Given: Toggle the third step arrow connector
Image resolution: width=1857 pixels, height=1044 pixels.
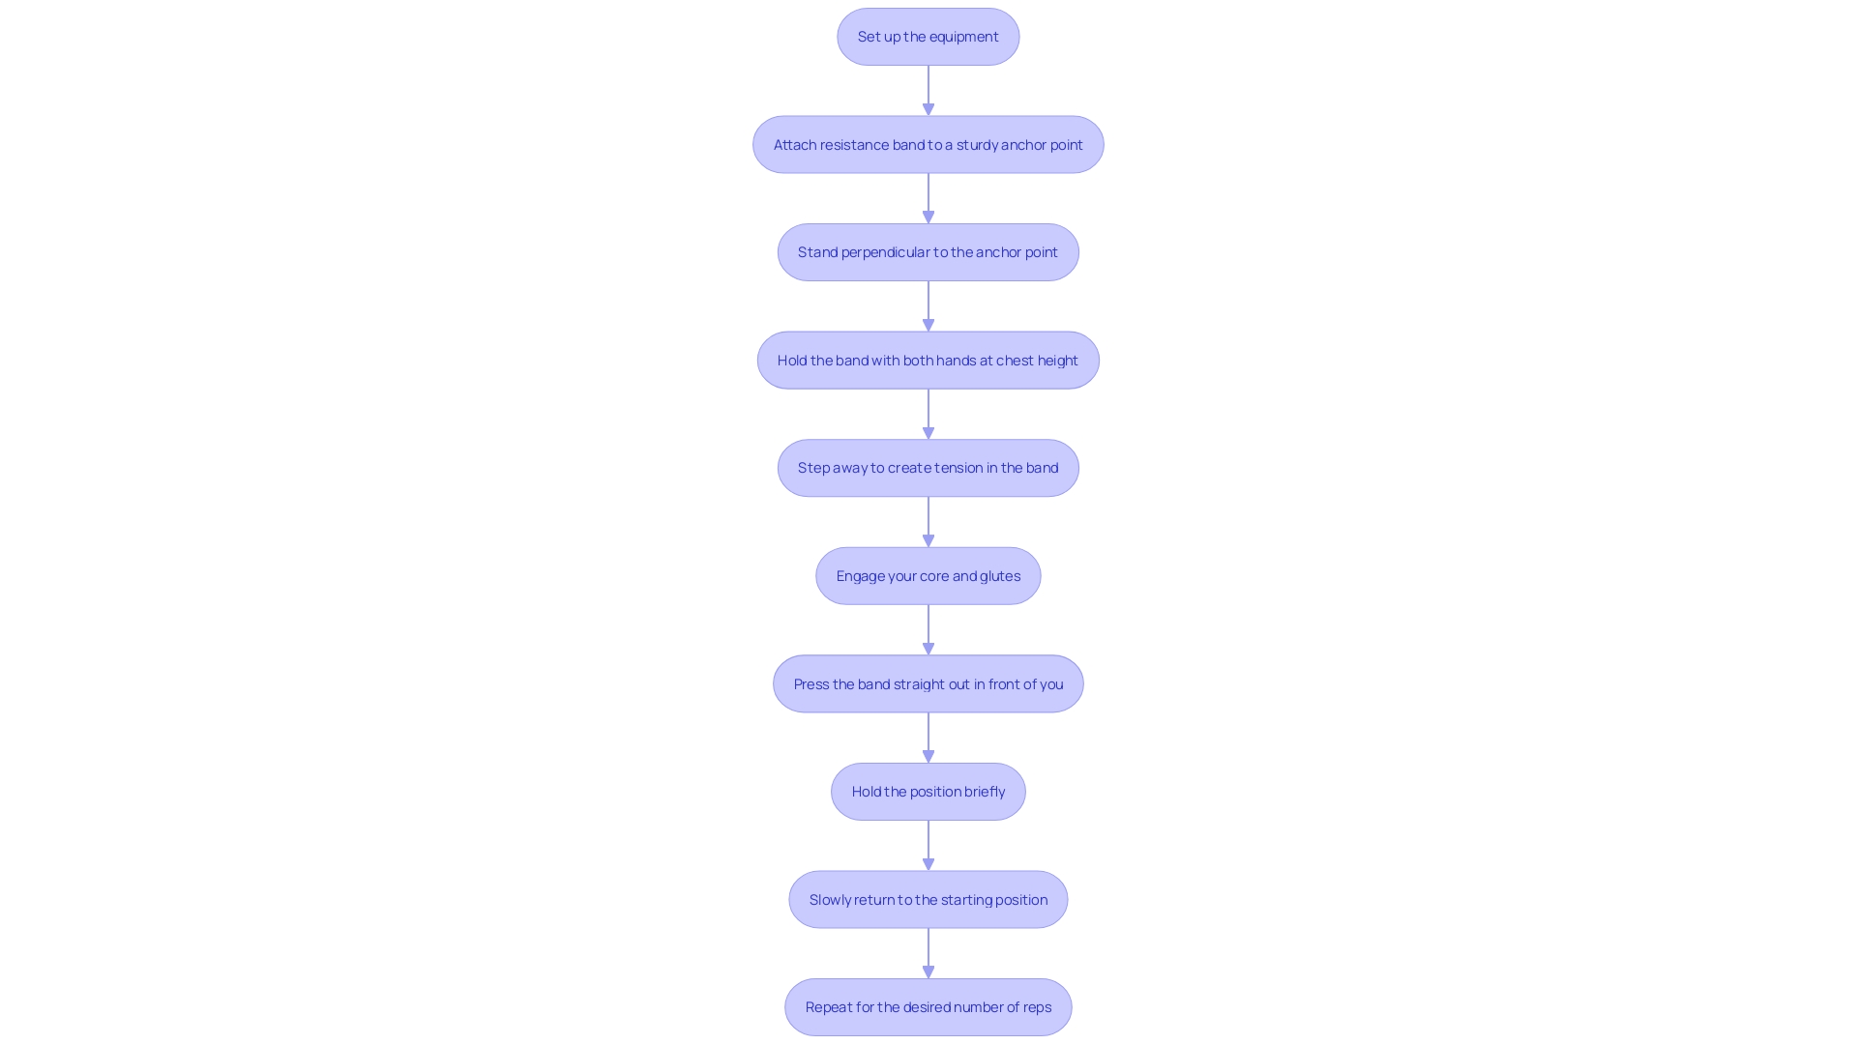Looking at the screenshot, I should point(928,305).
